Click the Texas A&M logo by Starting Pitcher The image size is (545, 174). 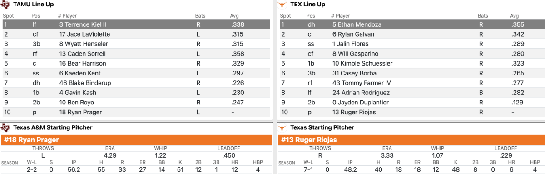[5, 127]
